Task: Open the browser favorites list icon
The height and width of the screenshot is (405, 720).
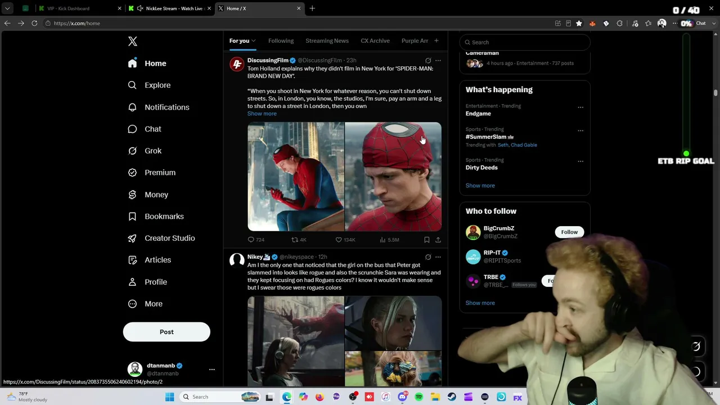Action: (649, 23)
